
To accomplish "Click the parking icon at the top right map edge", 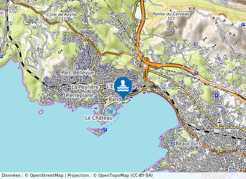I will 243,24.
